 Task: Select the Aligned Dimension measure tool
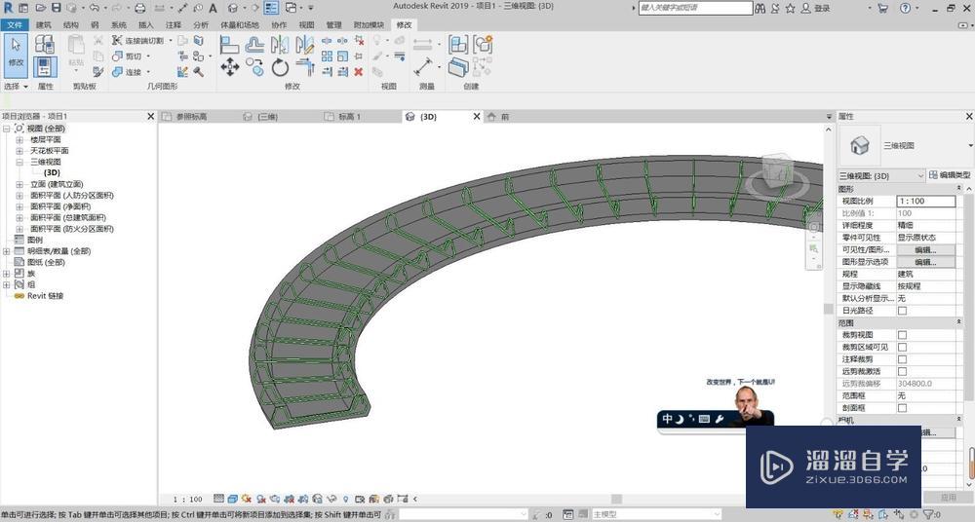tap(423, 66)
